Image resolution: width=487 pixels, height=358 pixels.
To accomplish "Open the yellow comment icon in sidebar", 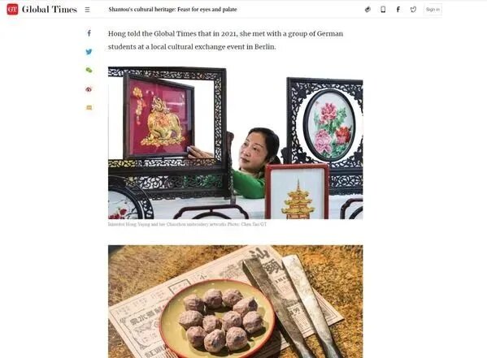I will click(x=89, y=108).
